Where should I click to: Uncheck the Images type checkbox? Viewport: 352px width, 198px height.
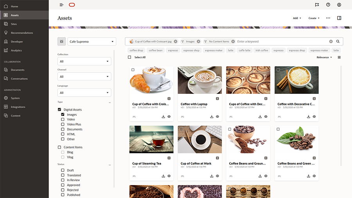point(63,115)
